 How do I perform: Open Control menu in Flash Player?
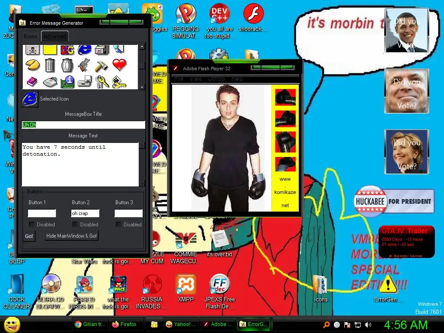coord(216,78)
